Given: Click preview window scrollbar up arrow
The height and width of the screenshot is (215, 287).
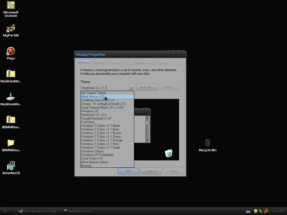Looking at the screenshot, I should (148, 118).
